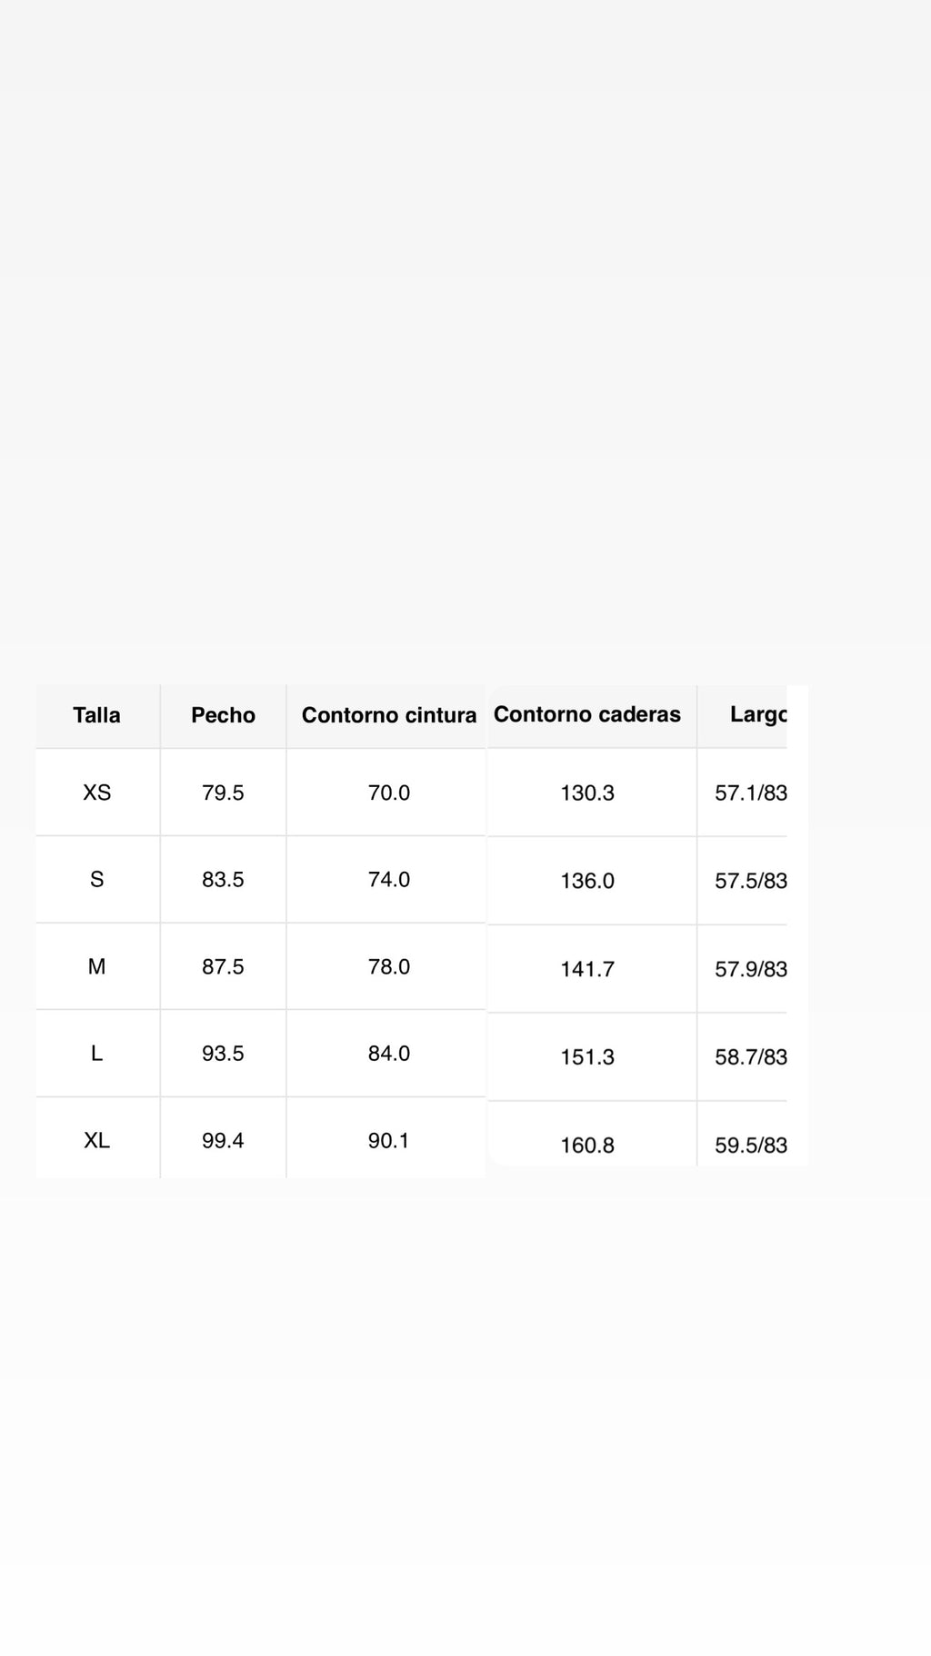Select the Contorno cintura column header
Viewport: 931px width, 1656px height.
click(x=388, y=715)
